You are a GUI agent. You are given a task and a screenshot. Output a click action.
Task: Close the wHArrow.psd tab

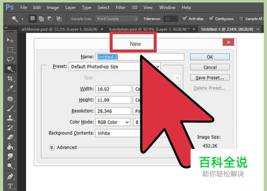tap(102, 29)
